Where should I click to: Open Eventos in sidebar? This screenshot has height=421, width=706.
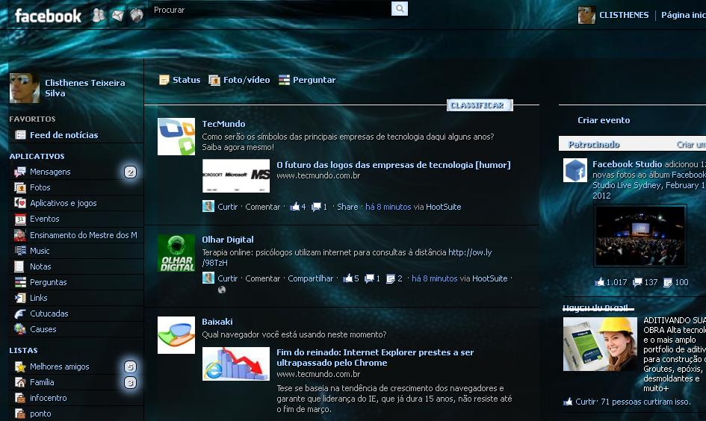[x=45, y=219]
